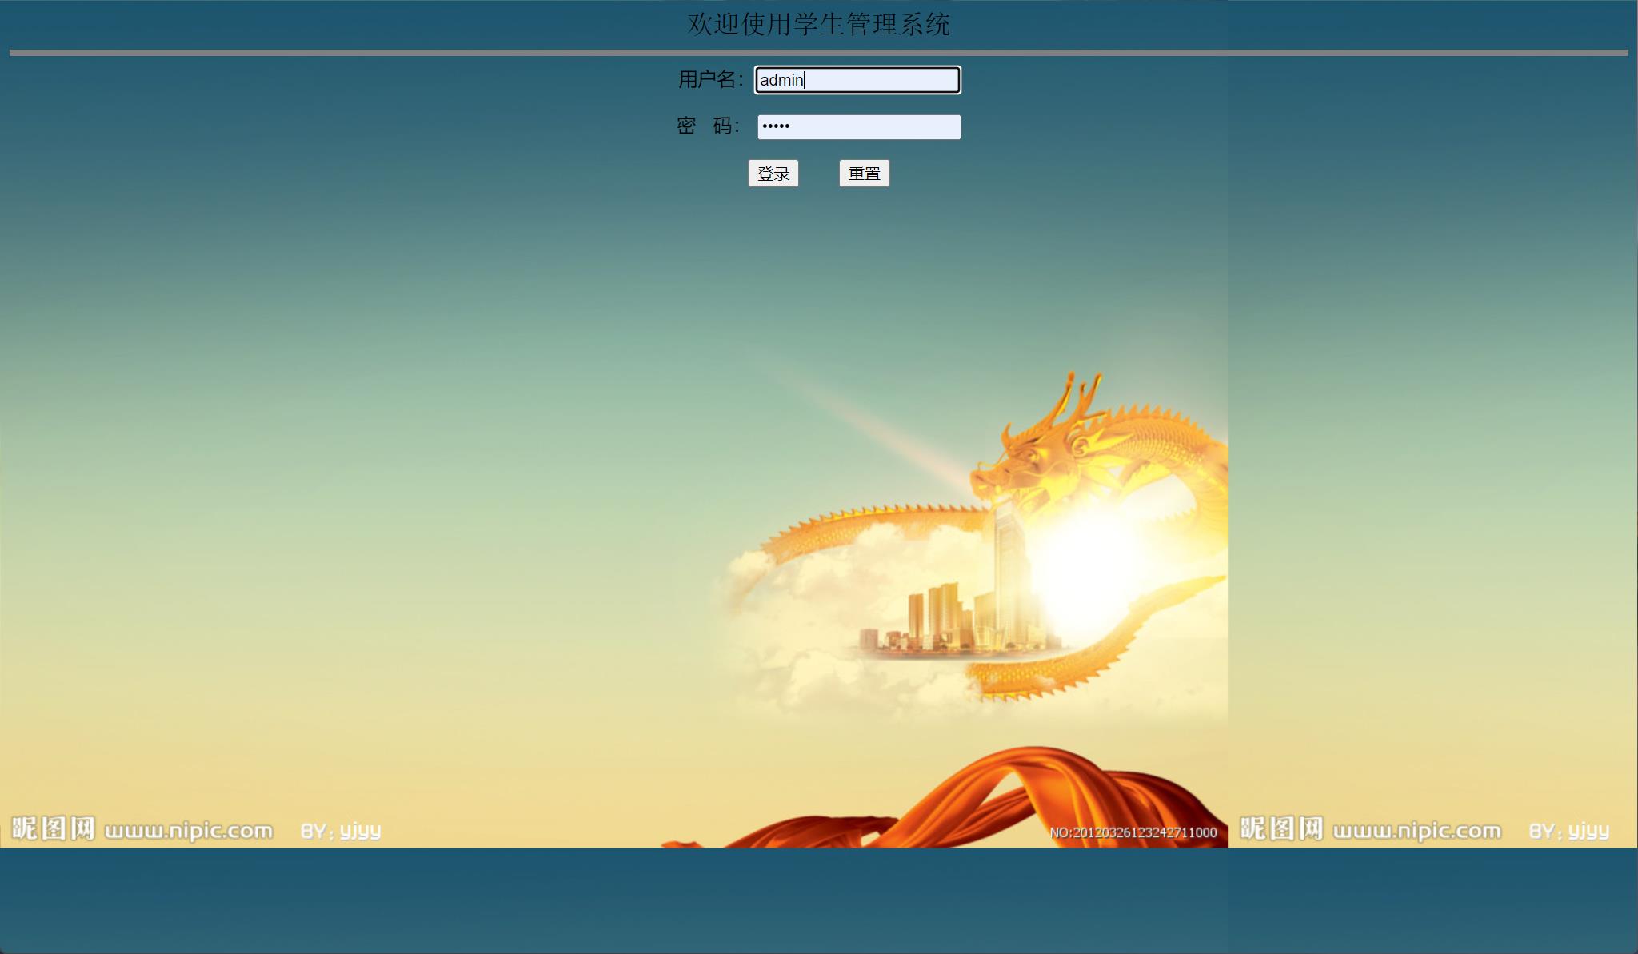Click the dark blue footer strip
Screen dimensions: 1638x954
tap(818, 900)
